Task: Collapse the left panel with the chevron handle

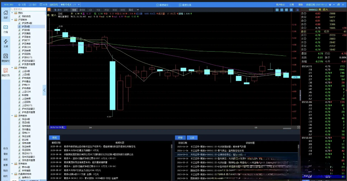Action: coord(44,90)
